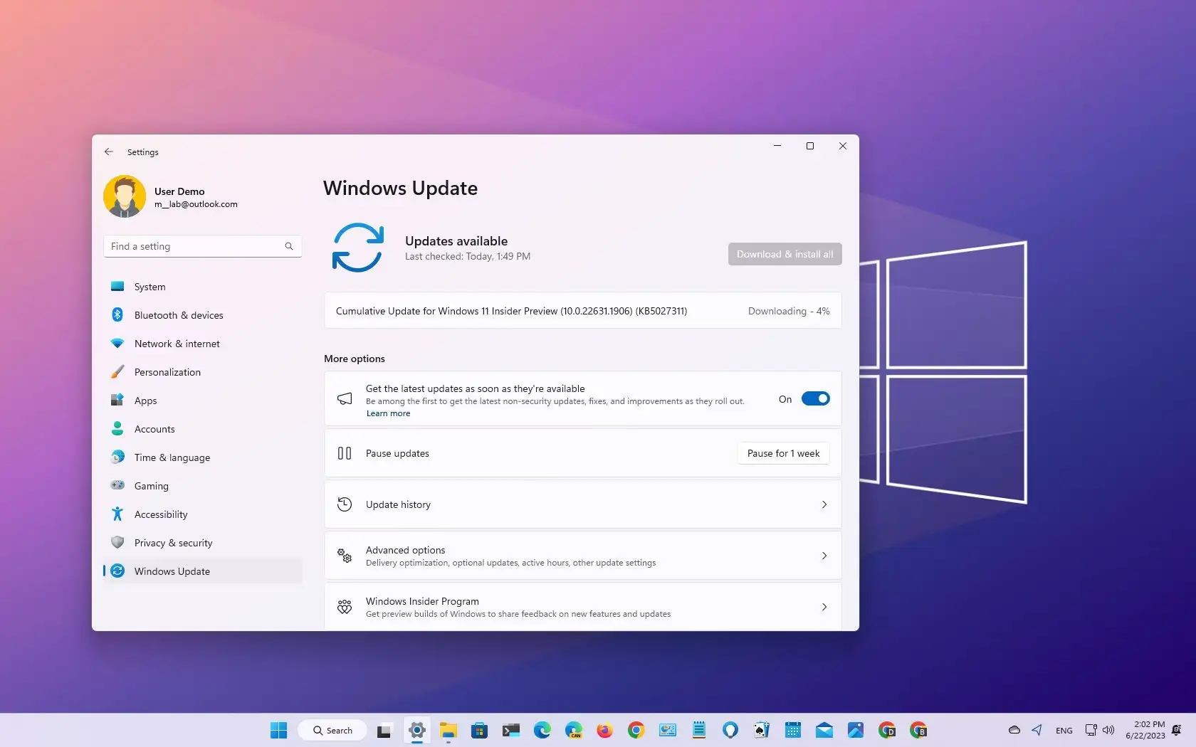The height and width of the screenshot is (747, 1196).
Task: Open File Explorer from taskbar
Action: (448, 730)
